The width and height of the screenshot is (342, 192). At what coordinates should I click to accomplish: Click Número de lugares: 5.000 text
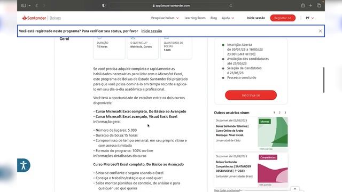click(x=116, y=130)
